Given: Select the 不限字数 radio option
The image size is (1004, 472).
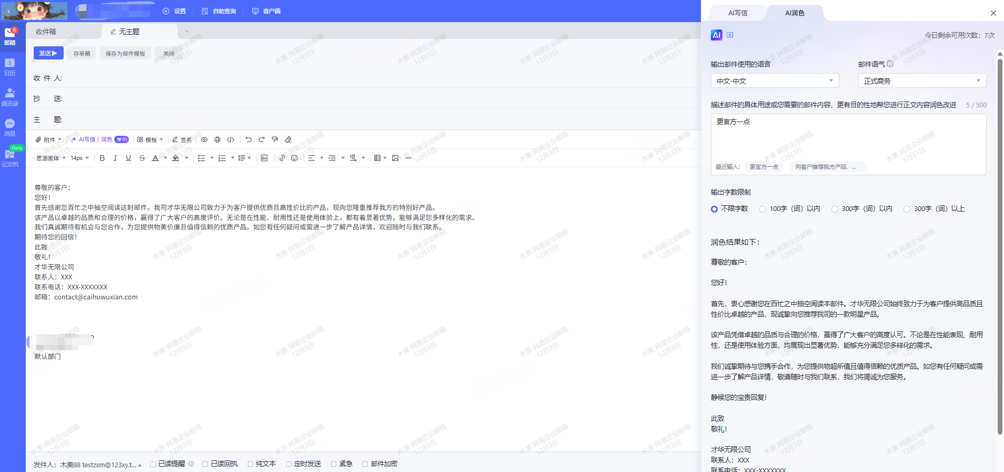Looking at the screenshot, I should (714, 209).
